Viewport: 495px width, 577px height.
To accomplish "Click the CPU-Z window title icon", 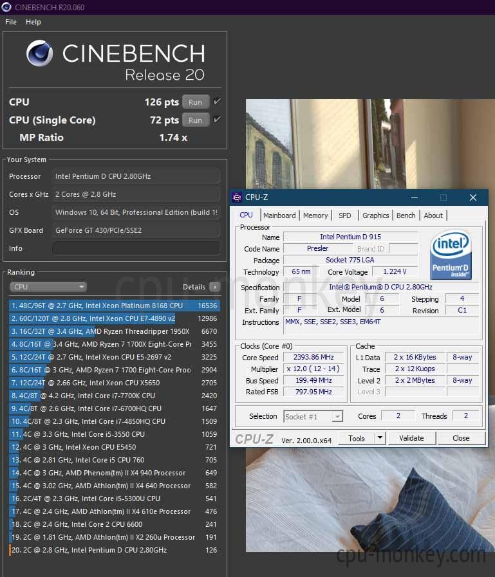I will point(237,197).
